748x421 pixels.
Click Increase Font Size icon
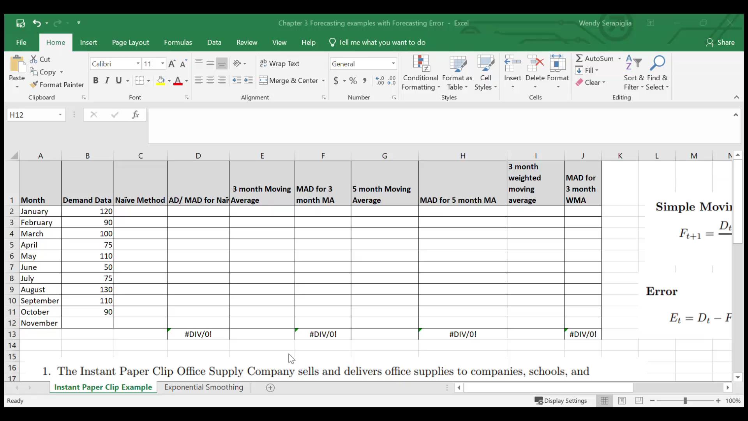click(172, 64)
